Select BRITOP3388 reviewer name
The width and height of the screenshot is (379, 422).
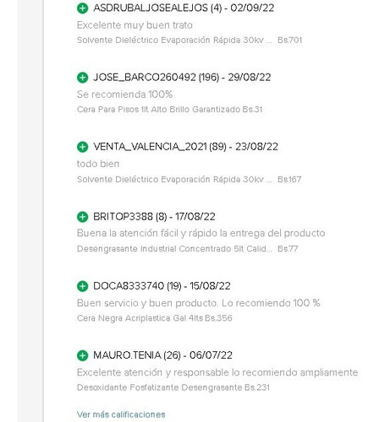[x=123, y=217]
